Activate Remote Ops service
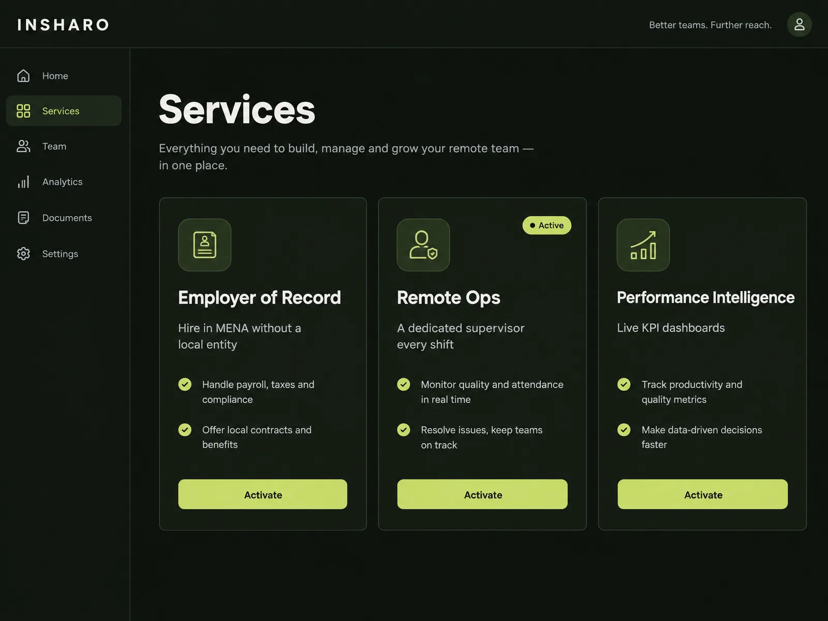 click(x=482, y=494)
